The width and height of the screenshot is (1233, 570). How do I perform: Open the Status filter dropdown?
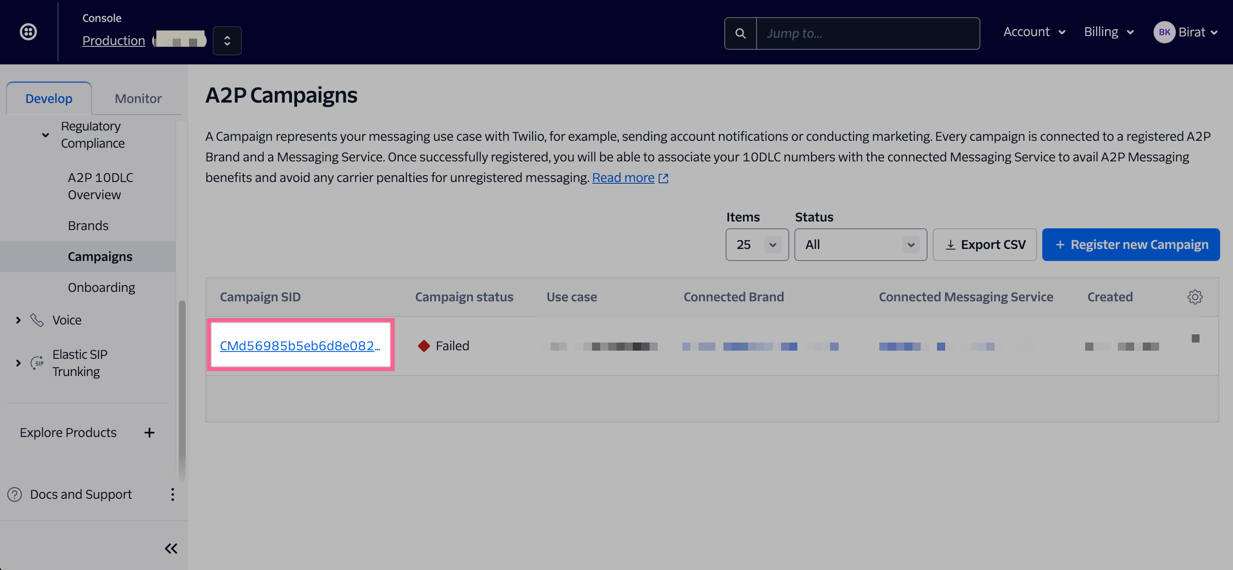pyautogui.click(x=860, y=244)
